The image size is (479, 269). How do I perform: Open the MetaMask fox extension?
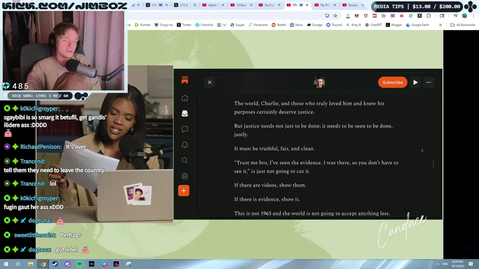coord(357,16)
